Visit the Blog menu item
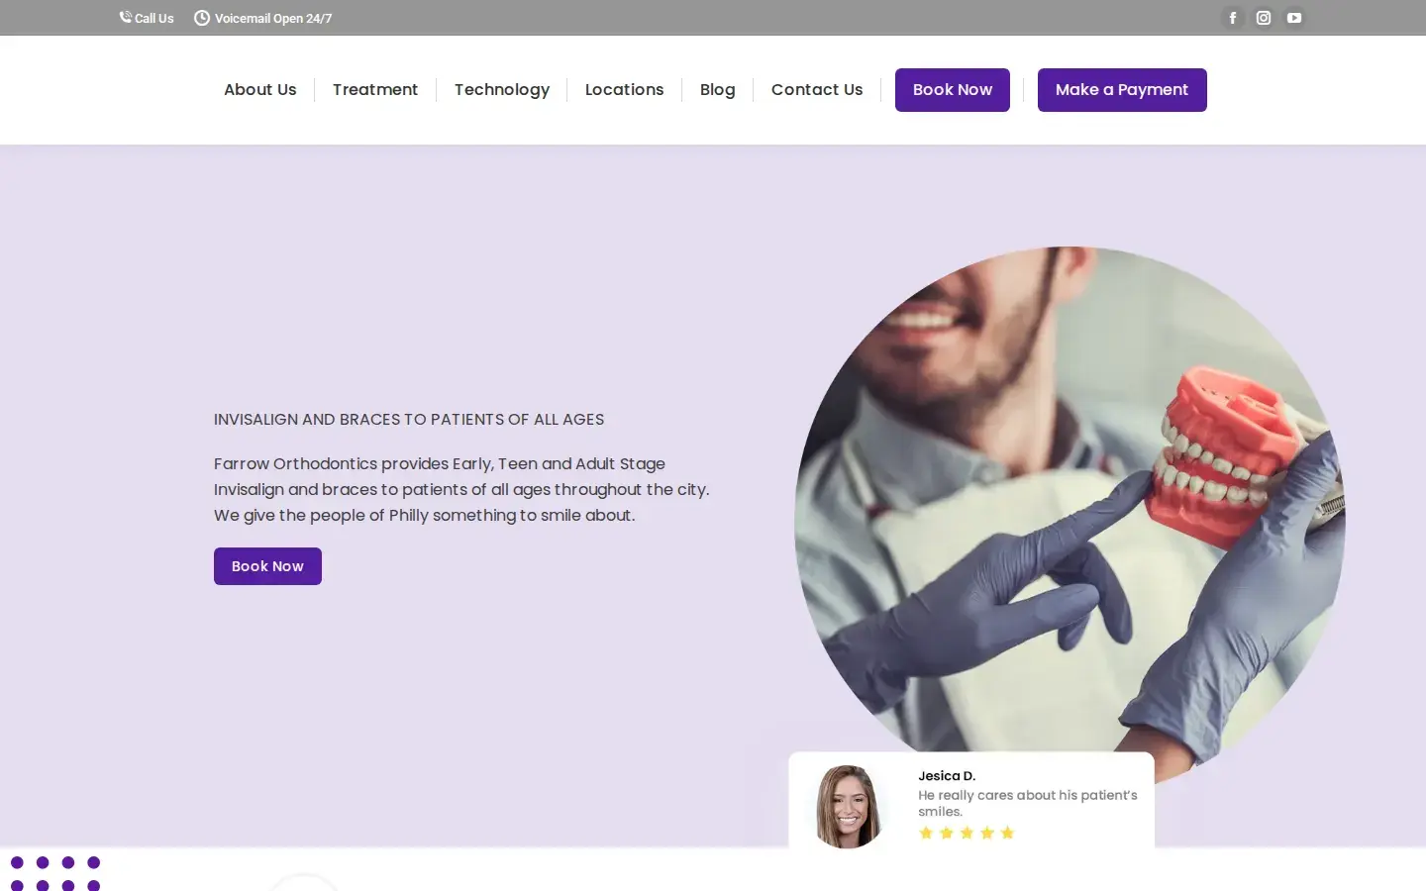The width and height of the screenshot is (1426, 891). click(x=718, y=90)
